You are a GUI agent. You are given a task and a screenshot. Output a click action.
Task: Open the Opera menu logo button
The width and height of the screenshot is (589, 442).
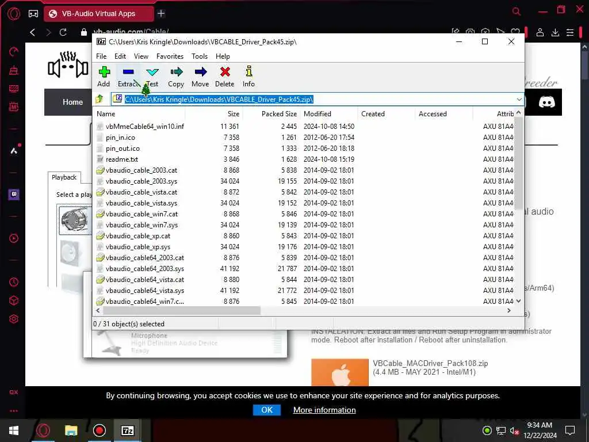(14, 14)
